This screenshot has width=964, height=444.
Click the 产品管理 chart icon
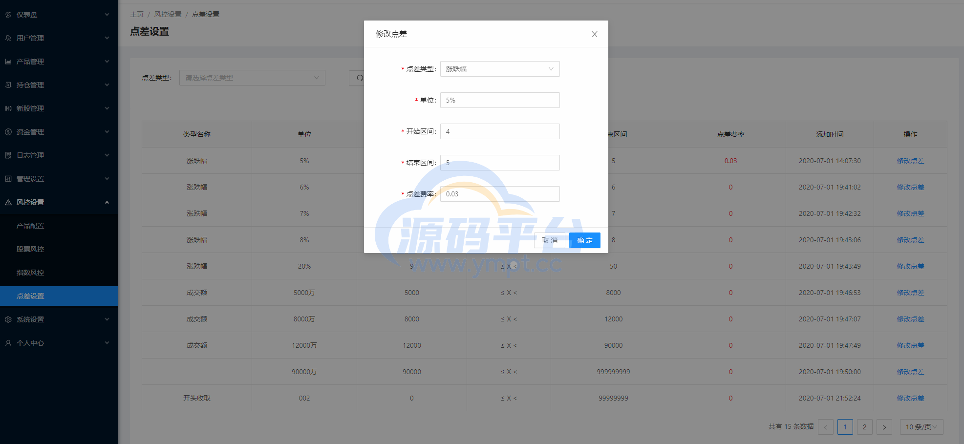(8, 62)
